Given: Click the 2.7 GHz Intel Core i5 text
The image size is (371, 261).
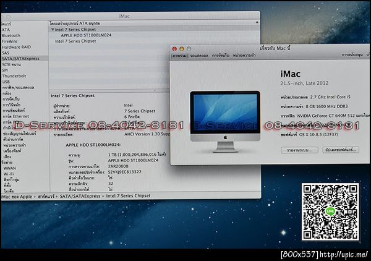Looking at the screenshot, I should (x=330, y=97).
